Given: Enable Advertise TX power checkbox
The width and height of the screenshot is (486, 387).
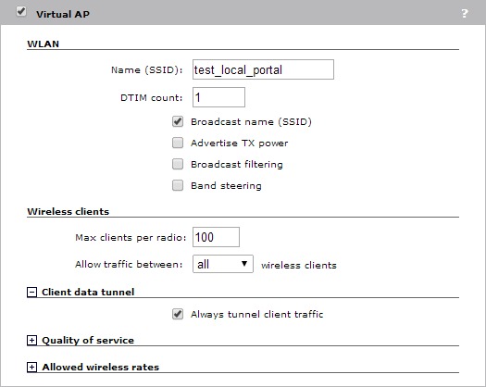Looking at the screenshot, I should 178,143.
